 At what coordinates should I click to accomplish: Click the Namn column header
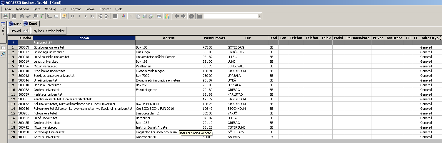click(84, 38)
